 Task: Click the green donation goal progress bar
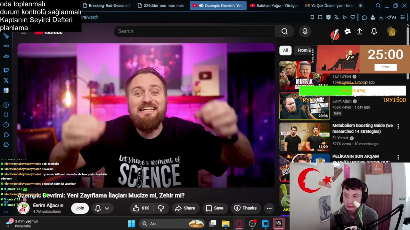click(x=325, y=91)
